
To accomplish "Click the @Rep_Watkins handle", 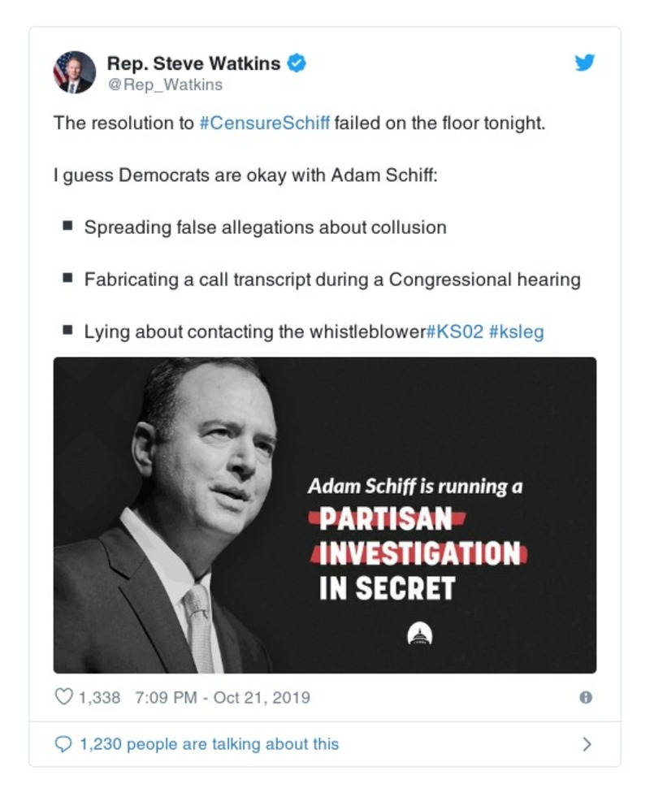I will [165, 84].
